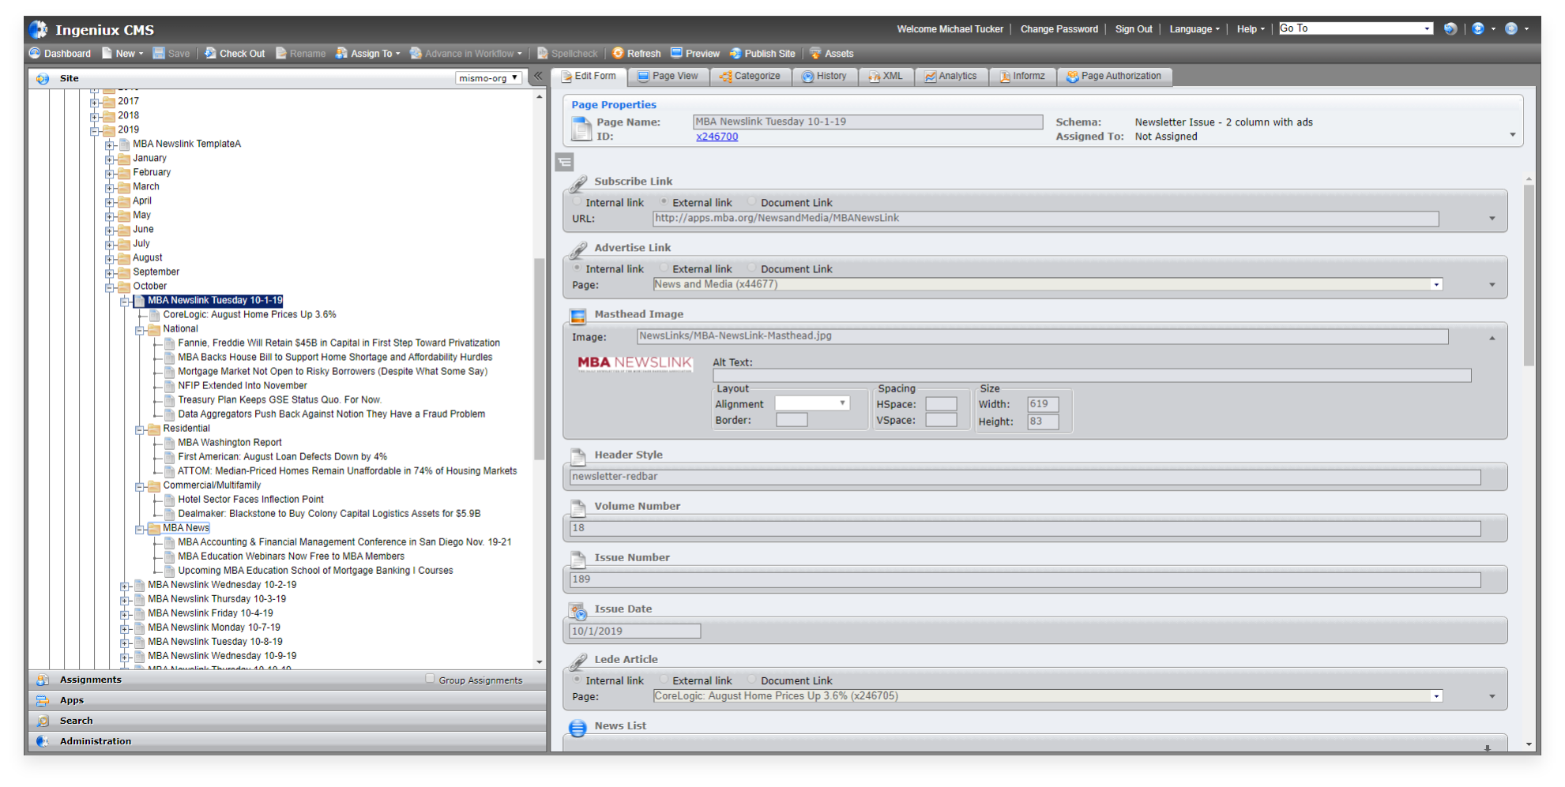Click the Rename toolbar icon
1565x787 pixels.
click(x=281, y=53)
